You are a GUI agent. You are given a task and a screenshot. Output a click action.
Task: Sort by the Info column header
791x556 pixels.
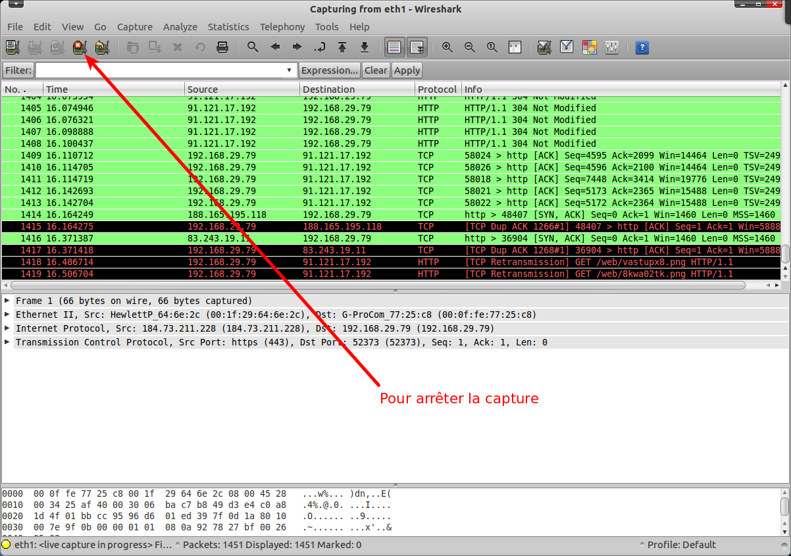click(x=621, y=89)
